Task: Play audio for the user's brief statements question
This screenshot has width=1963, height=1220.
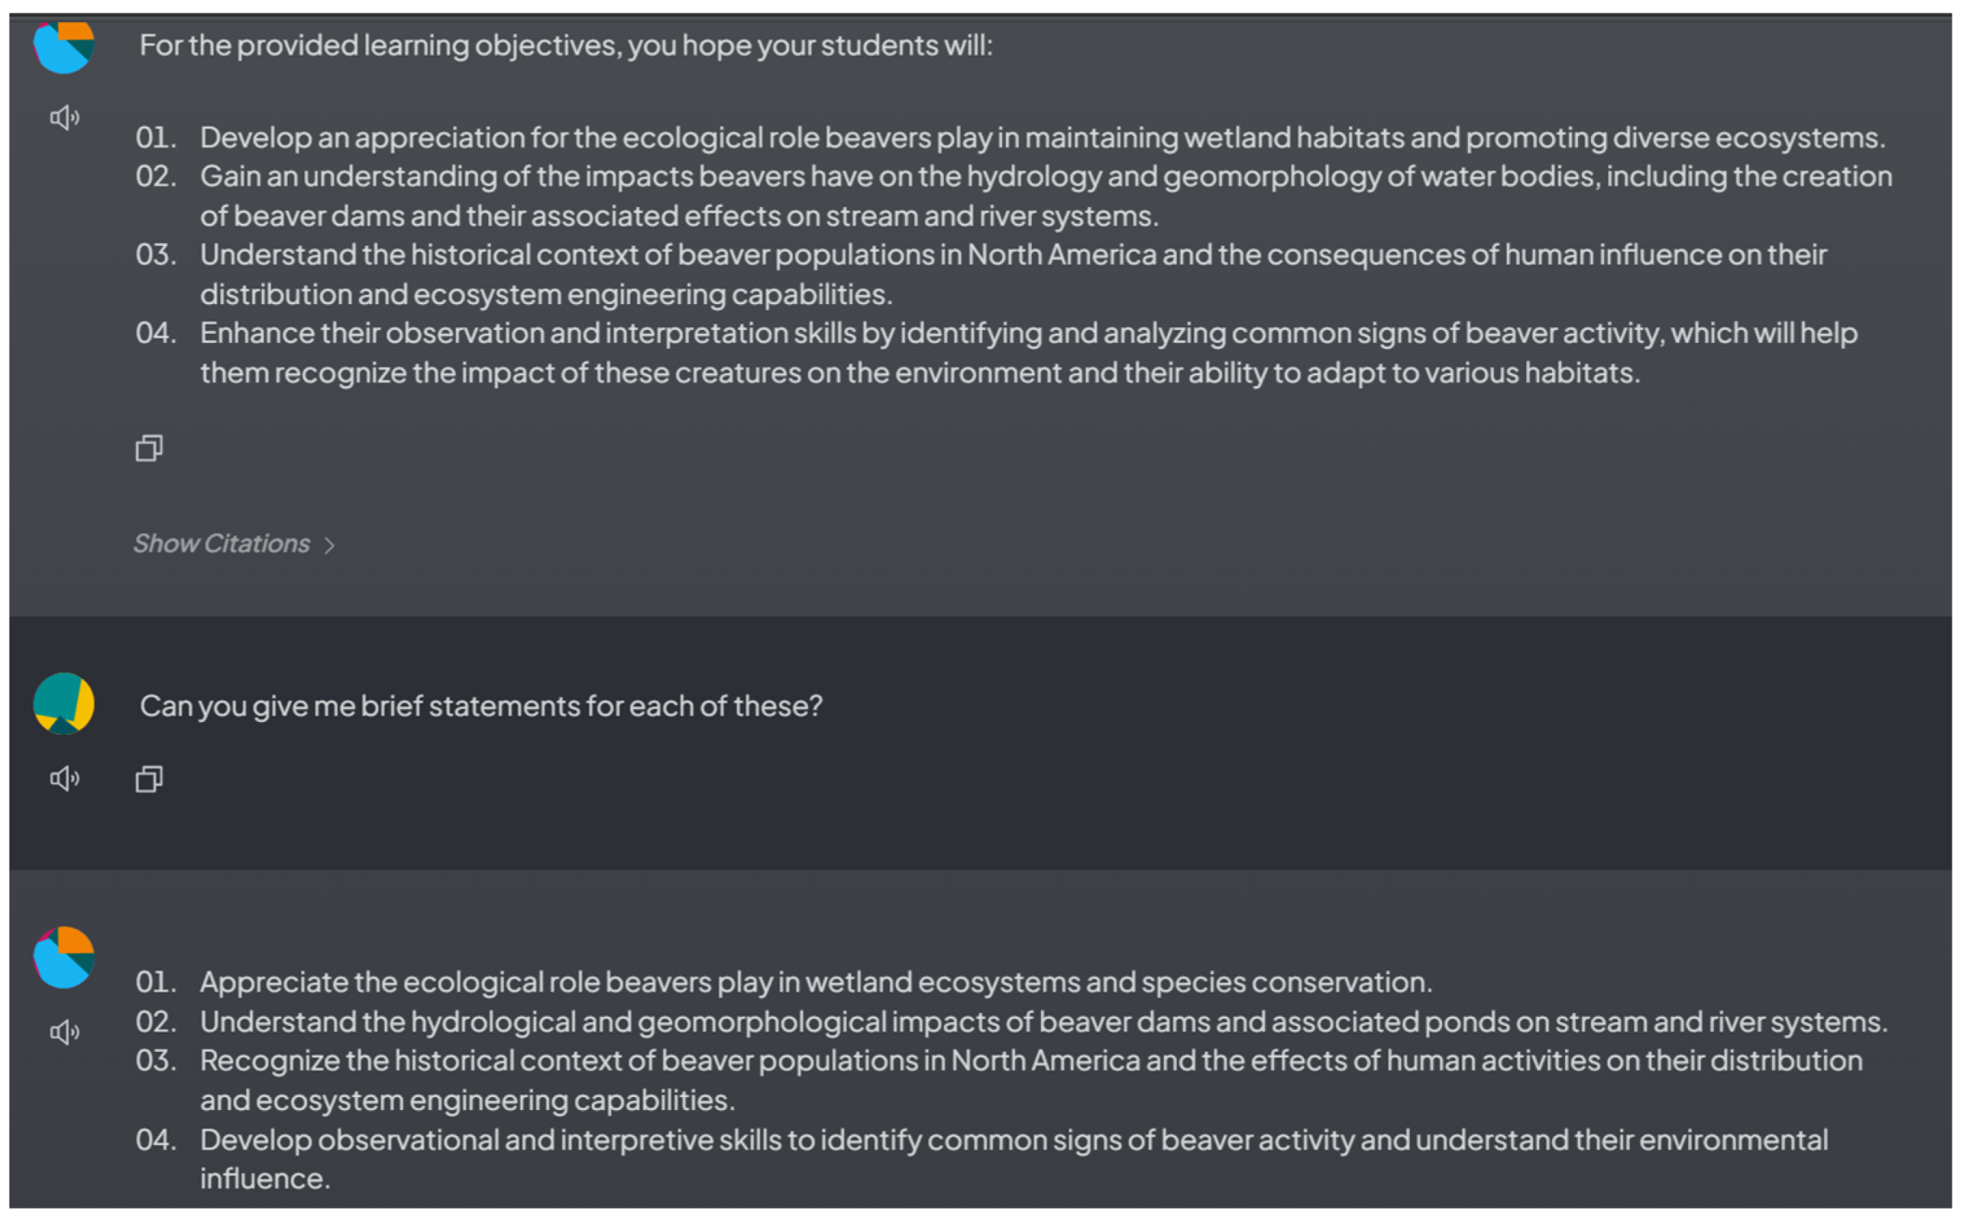Action: click(65, 779)
